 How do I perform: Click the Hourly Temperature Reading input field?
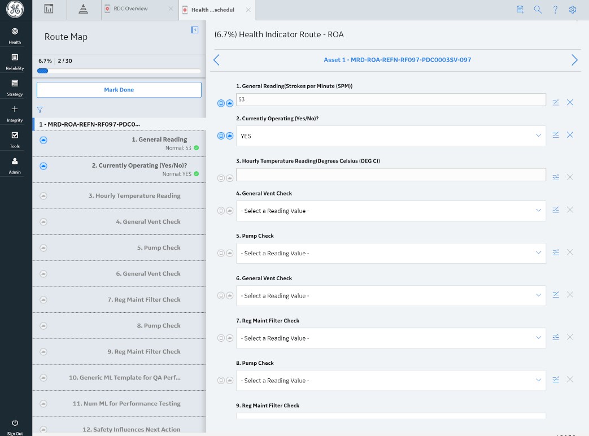(x=391, y=175)
